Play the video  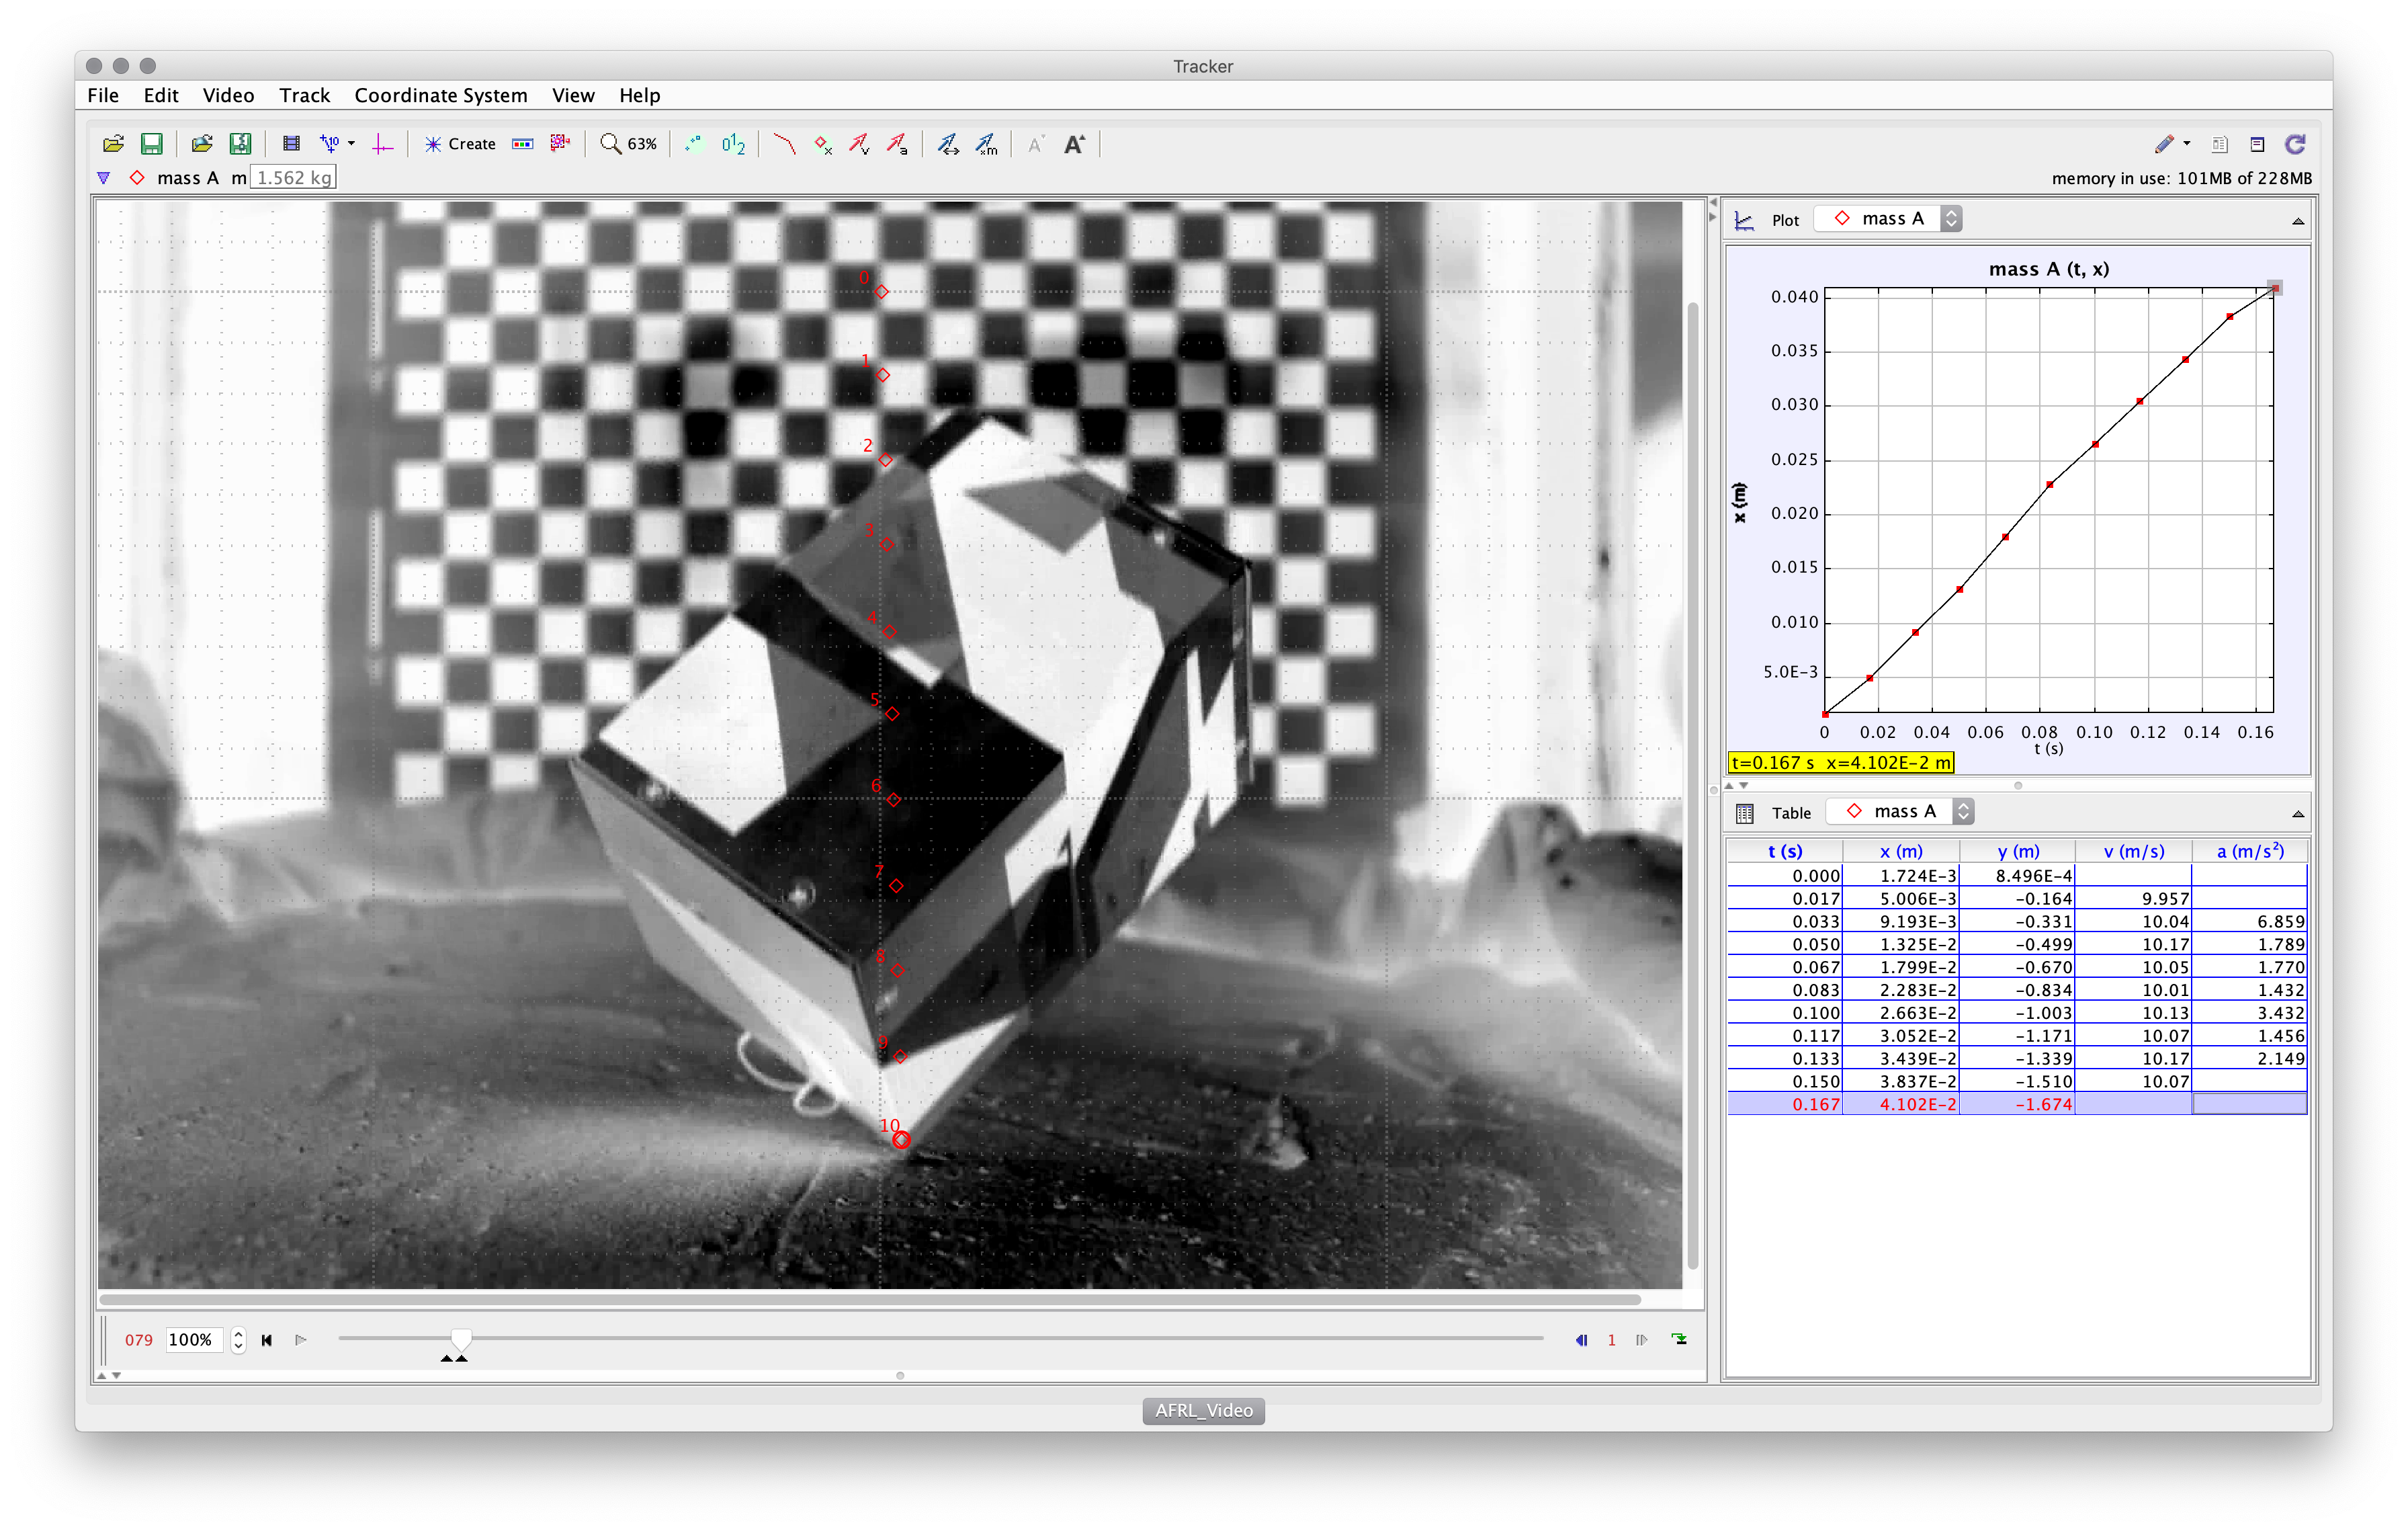[x=300, y=1340]
